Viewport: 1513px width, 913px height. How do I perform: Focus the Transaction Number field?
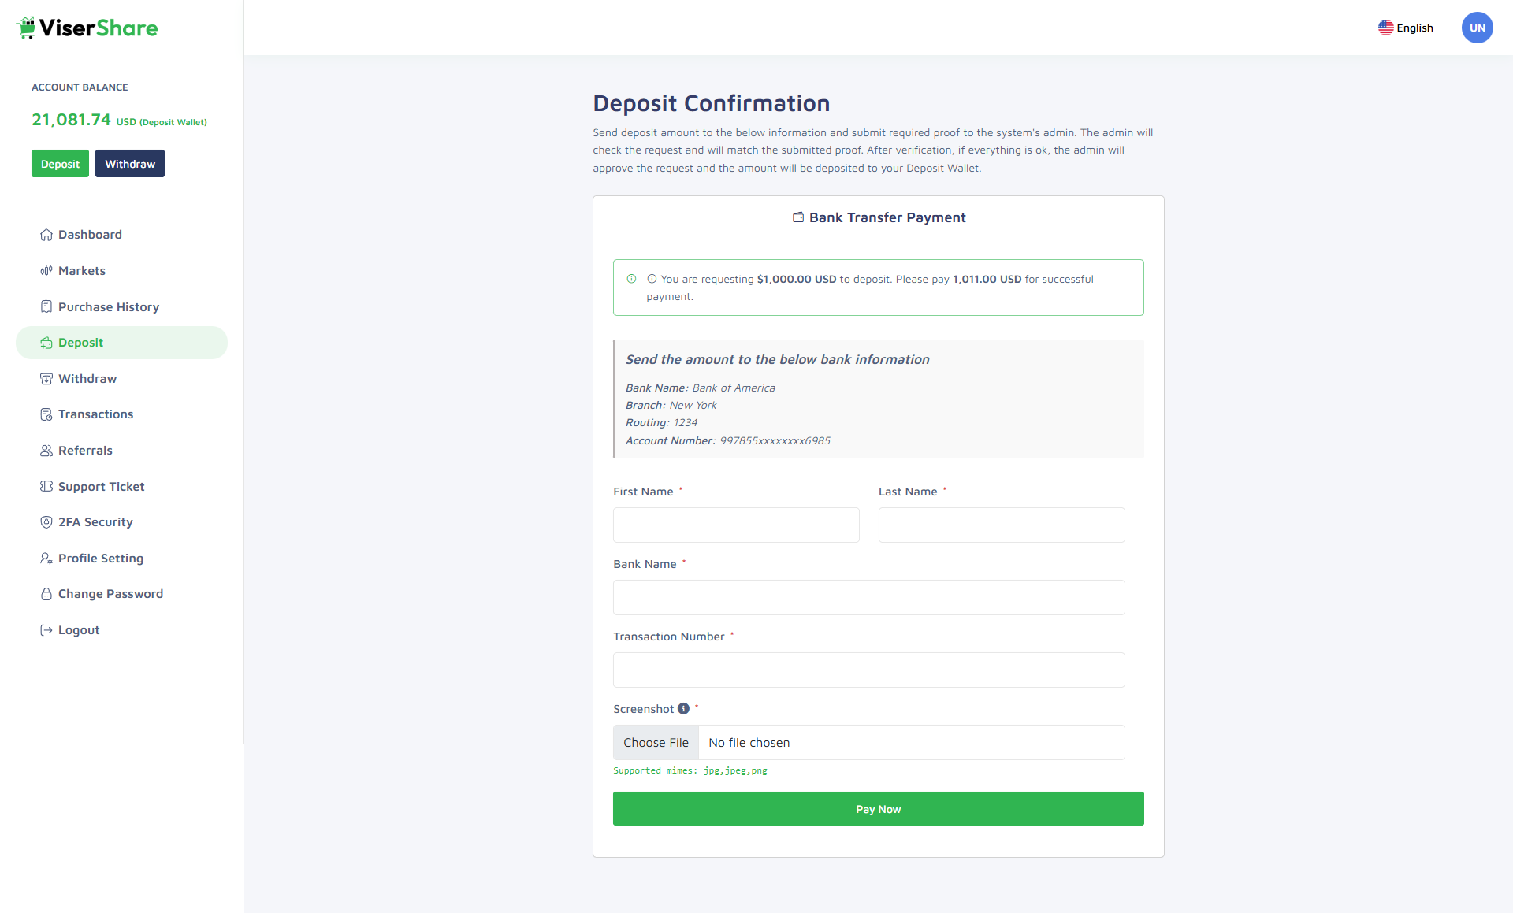point(868,670)
